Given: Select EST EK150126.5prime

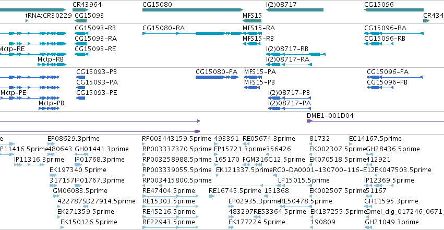Looking at the screenshot, I should pyautogui.click(x=89, y=222).
